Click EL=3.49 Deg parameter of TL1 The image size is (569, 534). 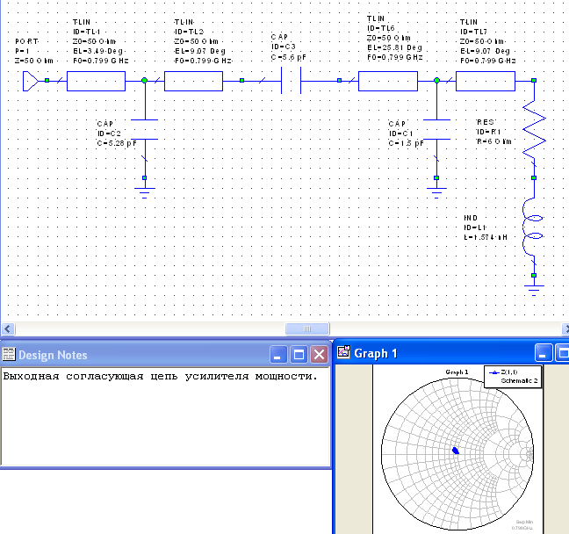coord(98,51)
